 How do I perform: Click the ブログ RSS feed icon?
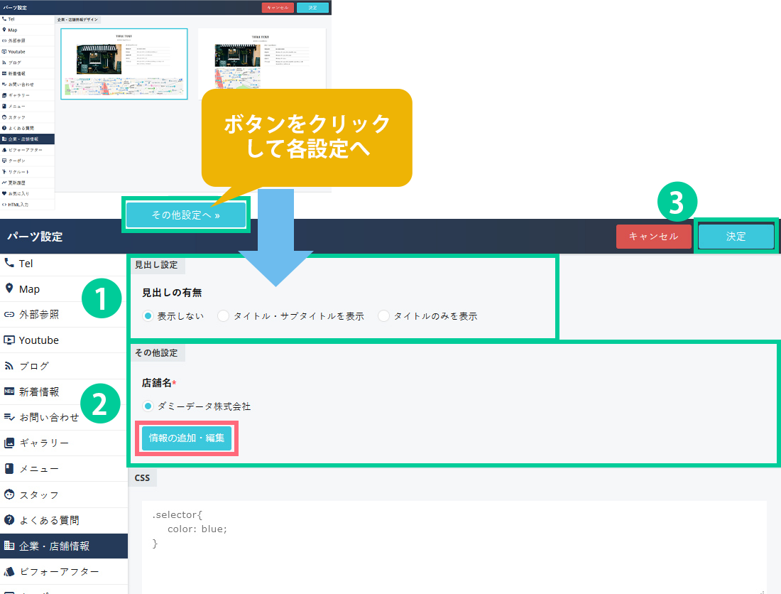9,366
